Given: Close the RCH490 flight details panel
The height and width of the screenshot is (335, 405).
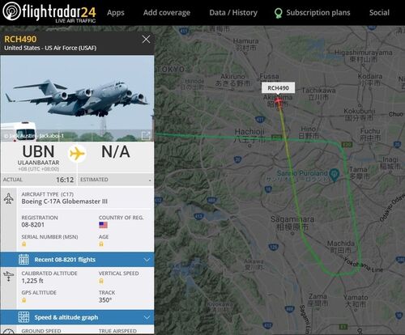Looking at the screenshot, I should [146, 40].
